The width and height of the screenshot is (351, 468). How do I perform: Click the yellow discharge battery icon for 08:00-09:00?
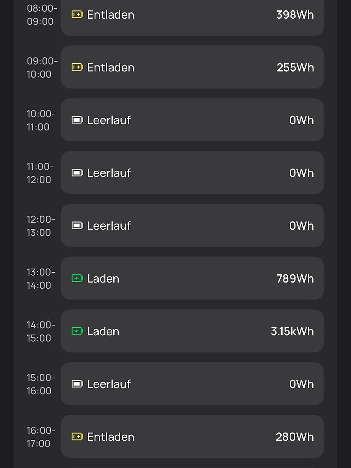[77, 15]
